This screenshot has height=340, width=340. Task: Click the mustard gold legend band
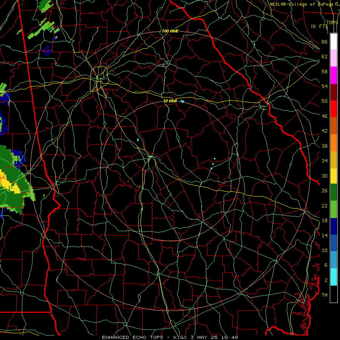(x=334, y=159)
